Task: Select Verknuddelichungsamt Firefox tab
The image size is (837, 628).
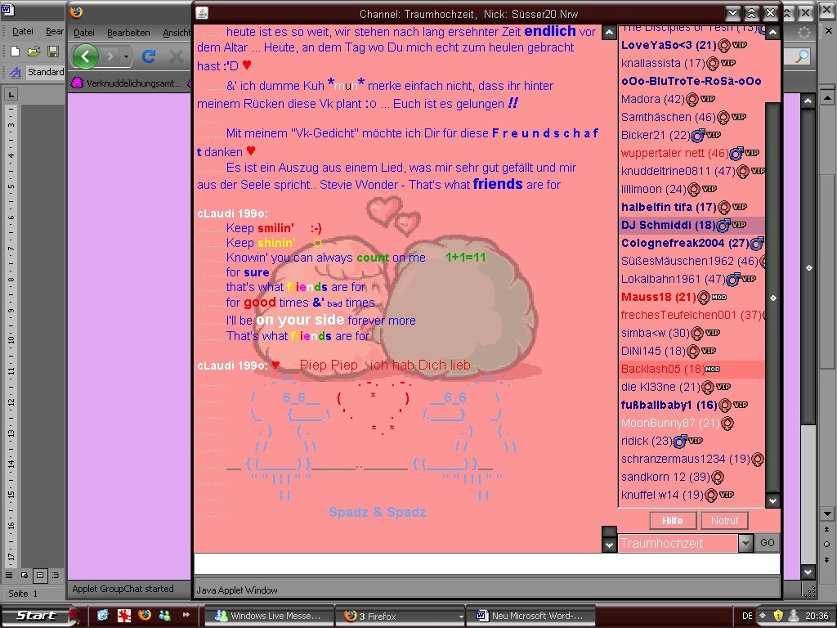Action: pos(128,83)
